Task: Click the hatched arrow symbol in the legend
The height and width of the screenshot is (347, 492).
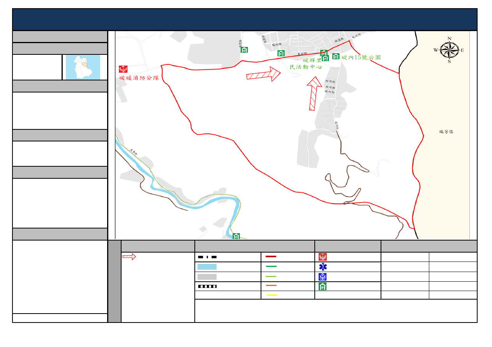Action: (x=129, y=256)
